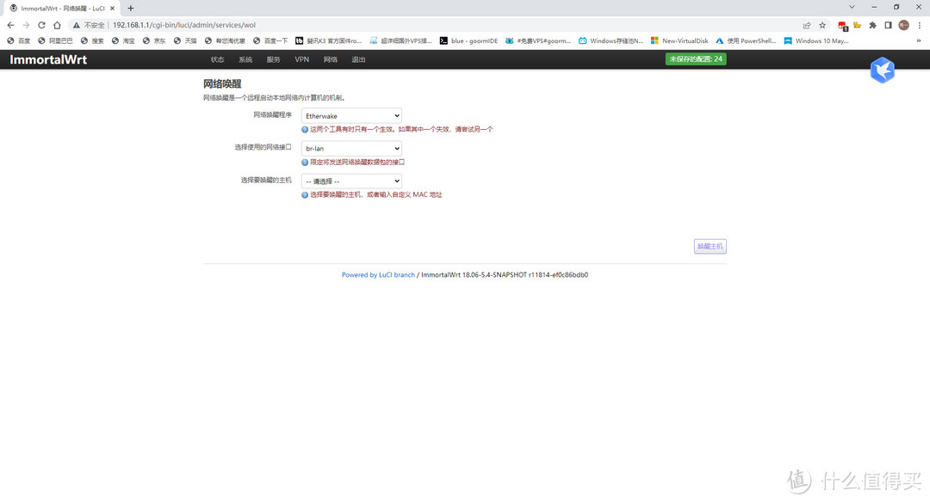Go to the browser home page

click(x=57, y=25)
